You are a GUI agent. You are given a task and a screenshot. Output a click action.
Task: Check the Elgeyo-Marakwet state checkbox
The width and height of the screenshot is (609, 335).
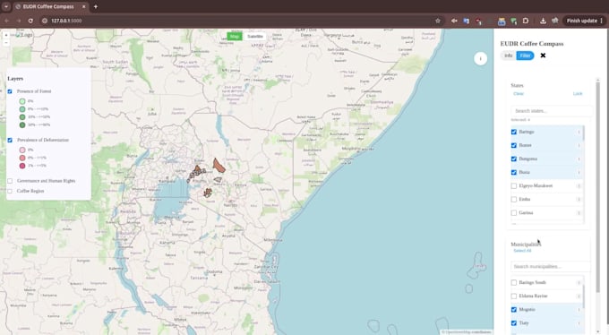coord(514,185)
